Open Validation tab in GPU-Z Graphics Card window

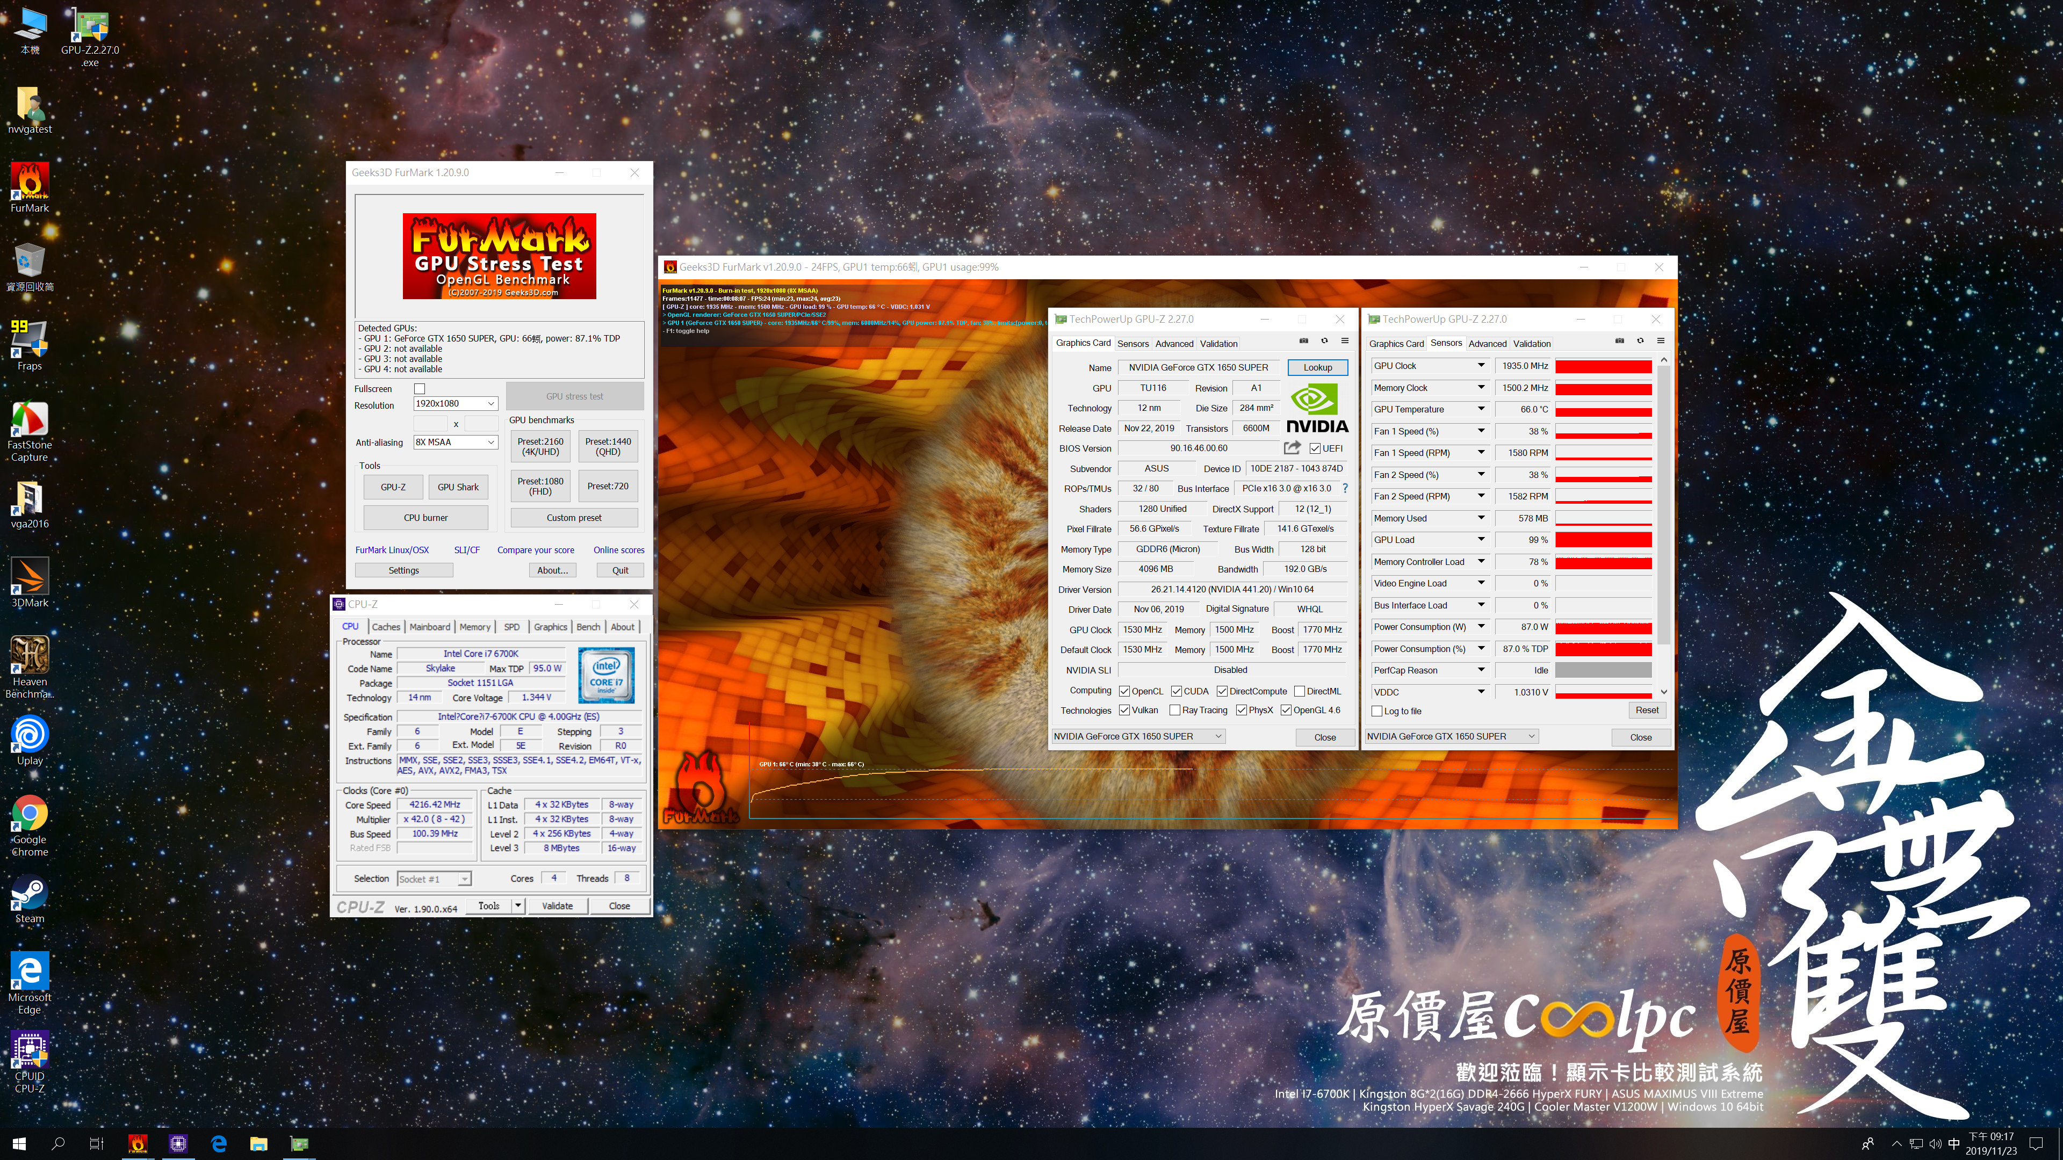1218,344
